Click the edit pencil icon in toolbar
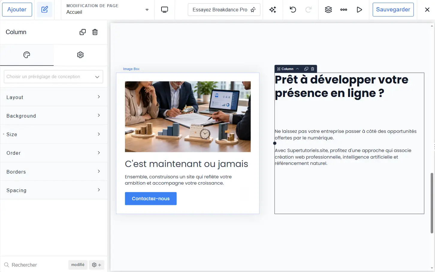This screenshot has width=435, height=272. coord(45,10)
